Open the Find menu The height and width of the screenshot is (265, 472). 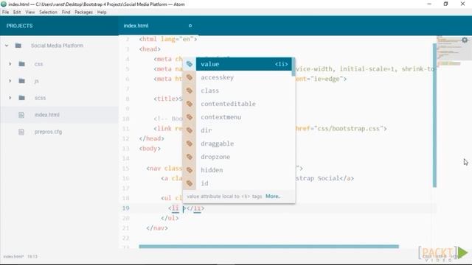pos(66,12)
